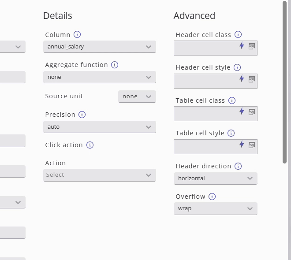Show the Precision info tooltip icon
Viewport: 291px width, 260px height.
[x=82, y=115]
